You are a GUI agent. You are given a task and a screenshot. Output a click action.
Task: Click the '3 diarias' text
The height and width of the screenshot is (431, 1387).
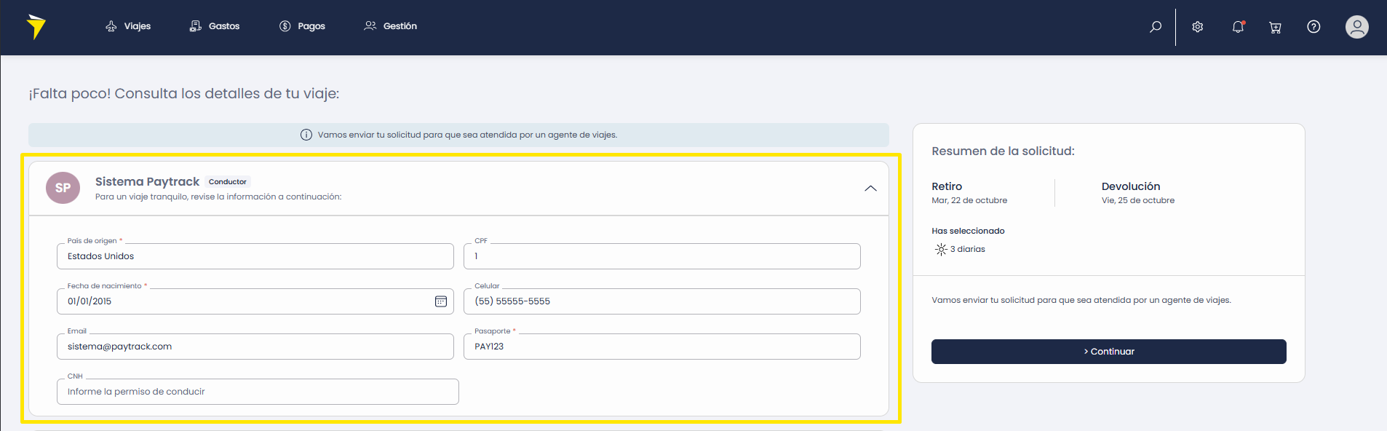point(968,249)
